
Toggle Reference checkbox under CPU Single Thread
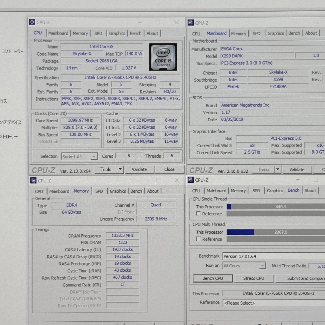click(198, 214)
